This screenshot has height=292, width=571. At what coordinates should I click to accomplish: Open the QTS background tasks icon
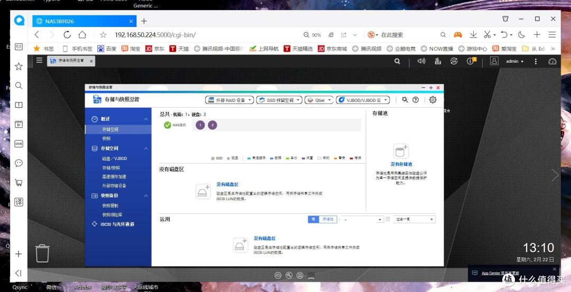coord(438,61)
